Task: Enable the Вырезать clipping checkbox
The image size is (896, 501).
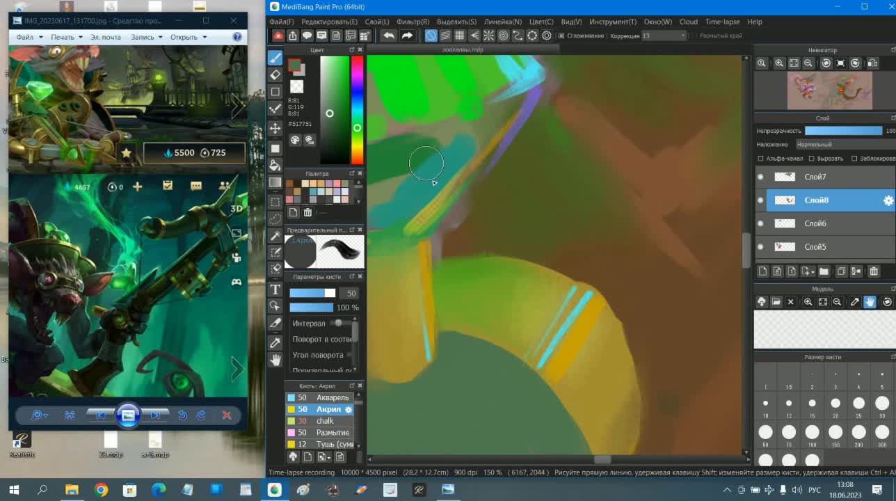Action: (811, 159)
